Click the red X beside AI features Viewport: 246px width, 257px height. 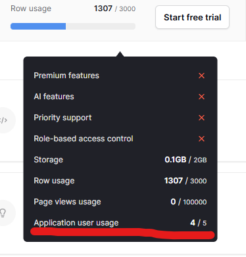pos(201,97)
